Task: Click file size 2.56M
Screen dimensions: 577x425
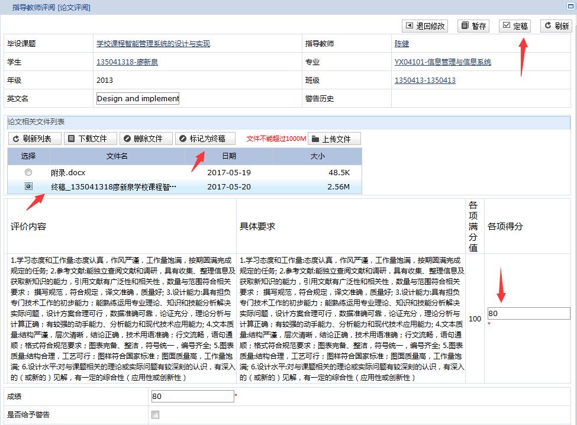Action: pyautogui.click(x=339, y=187)
